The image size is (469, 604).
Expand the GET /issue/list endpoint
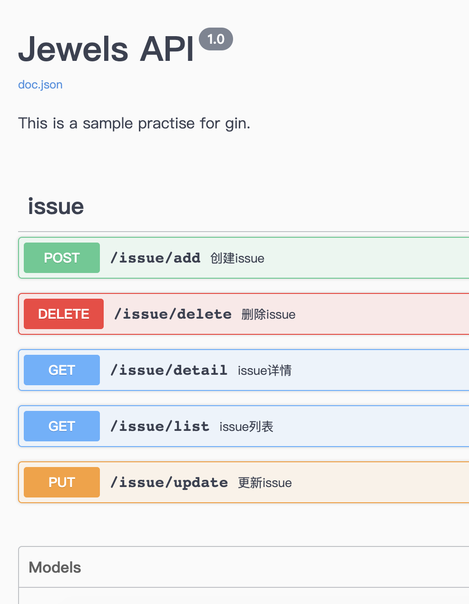click(238, 426)
